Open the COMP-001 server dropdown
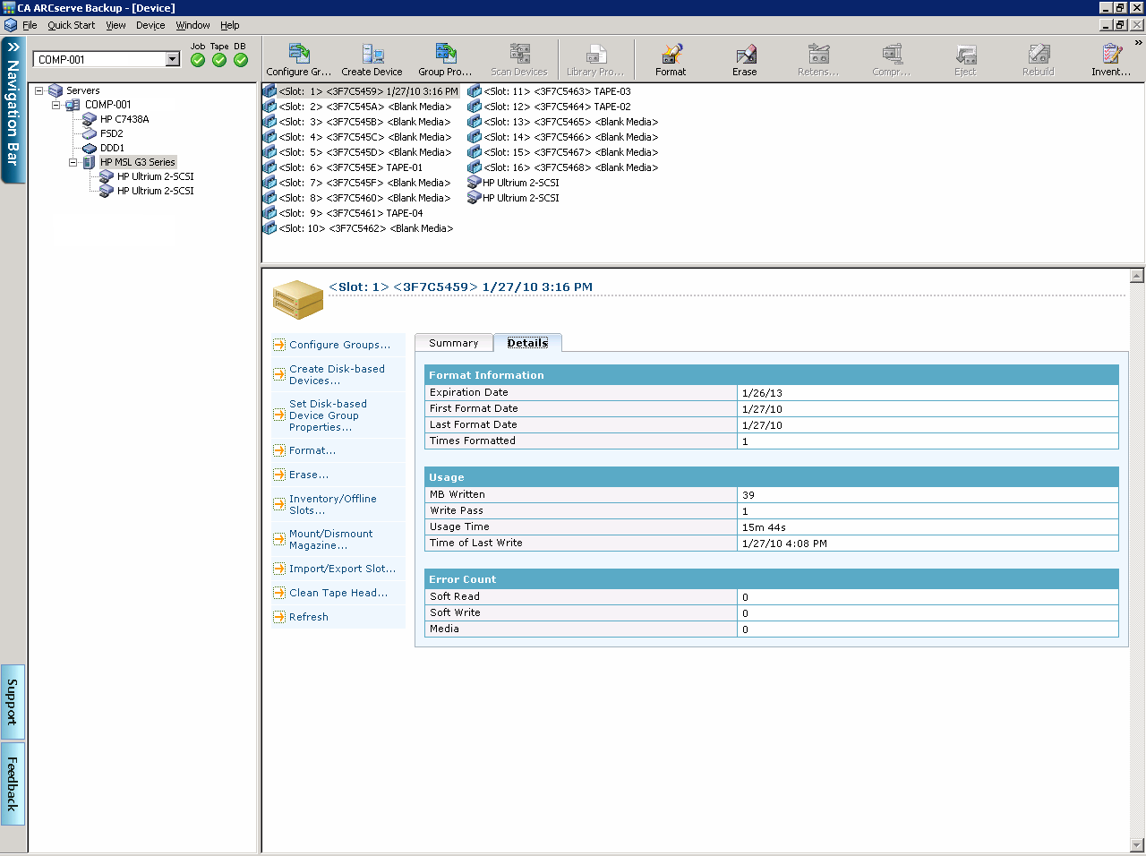The image size is (1146, 856). 173,59
